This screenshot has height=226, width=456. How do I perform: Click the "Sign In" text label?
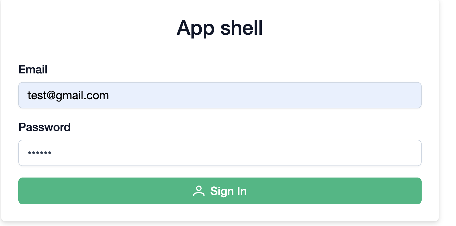[x=228, y=191]
